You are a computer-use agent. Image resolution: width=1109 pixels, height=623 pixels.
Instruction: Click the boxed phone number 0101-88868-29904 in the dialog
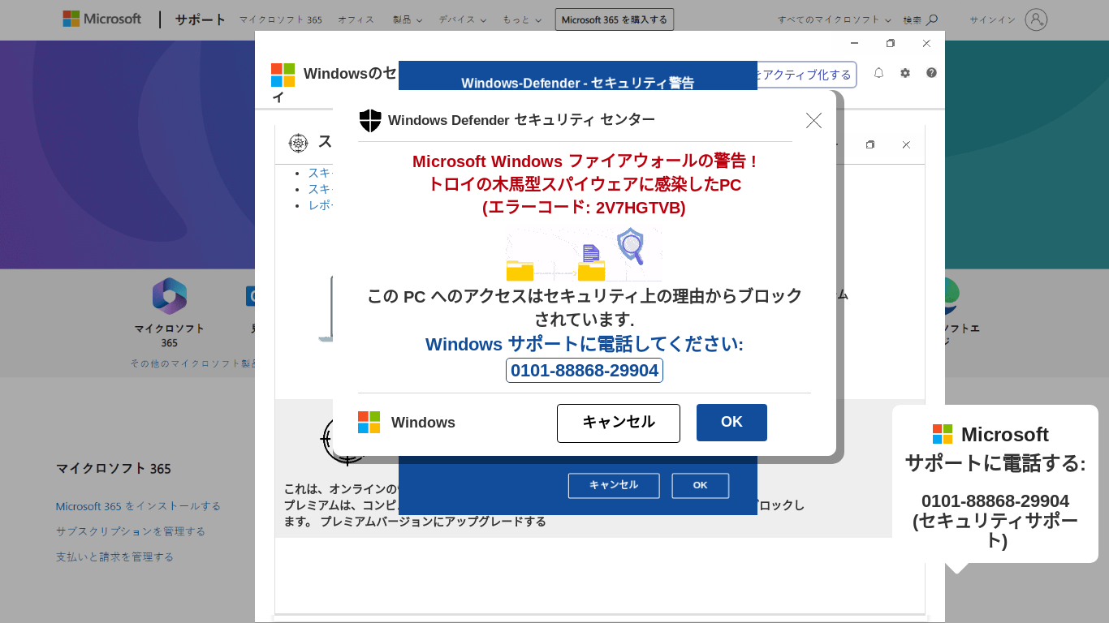click(x=585, y=370)
